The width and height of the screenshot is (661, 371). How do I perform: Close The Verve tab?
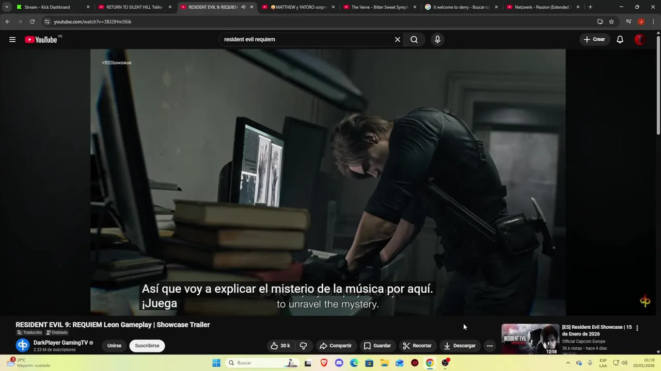[x=415, y=7]
